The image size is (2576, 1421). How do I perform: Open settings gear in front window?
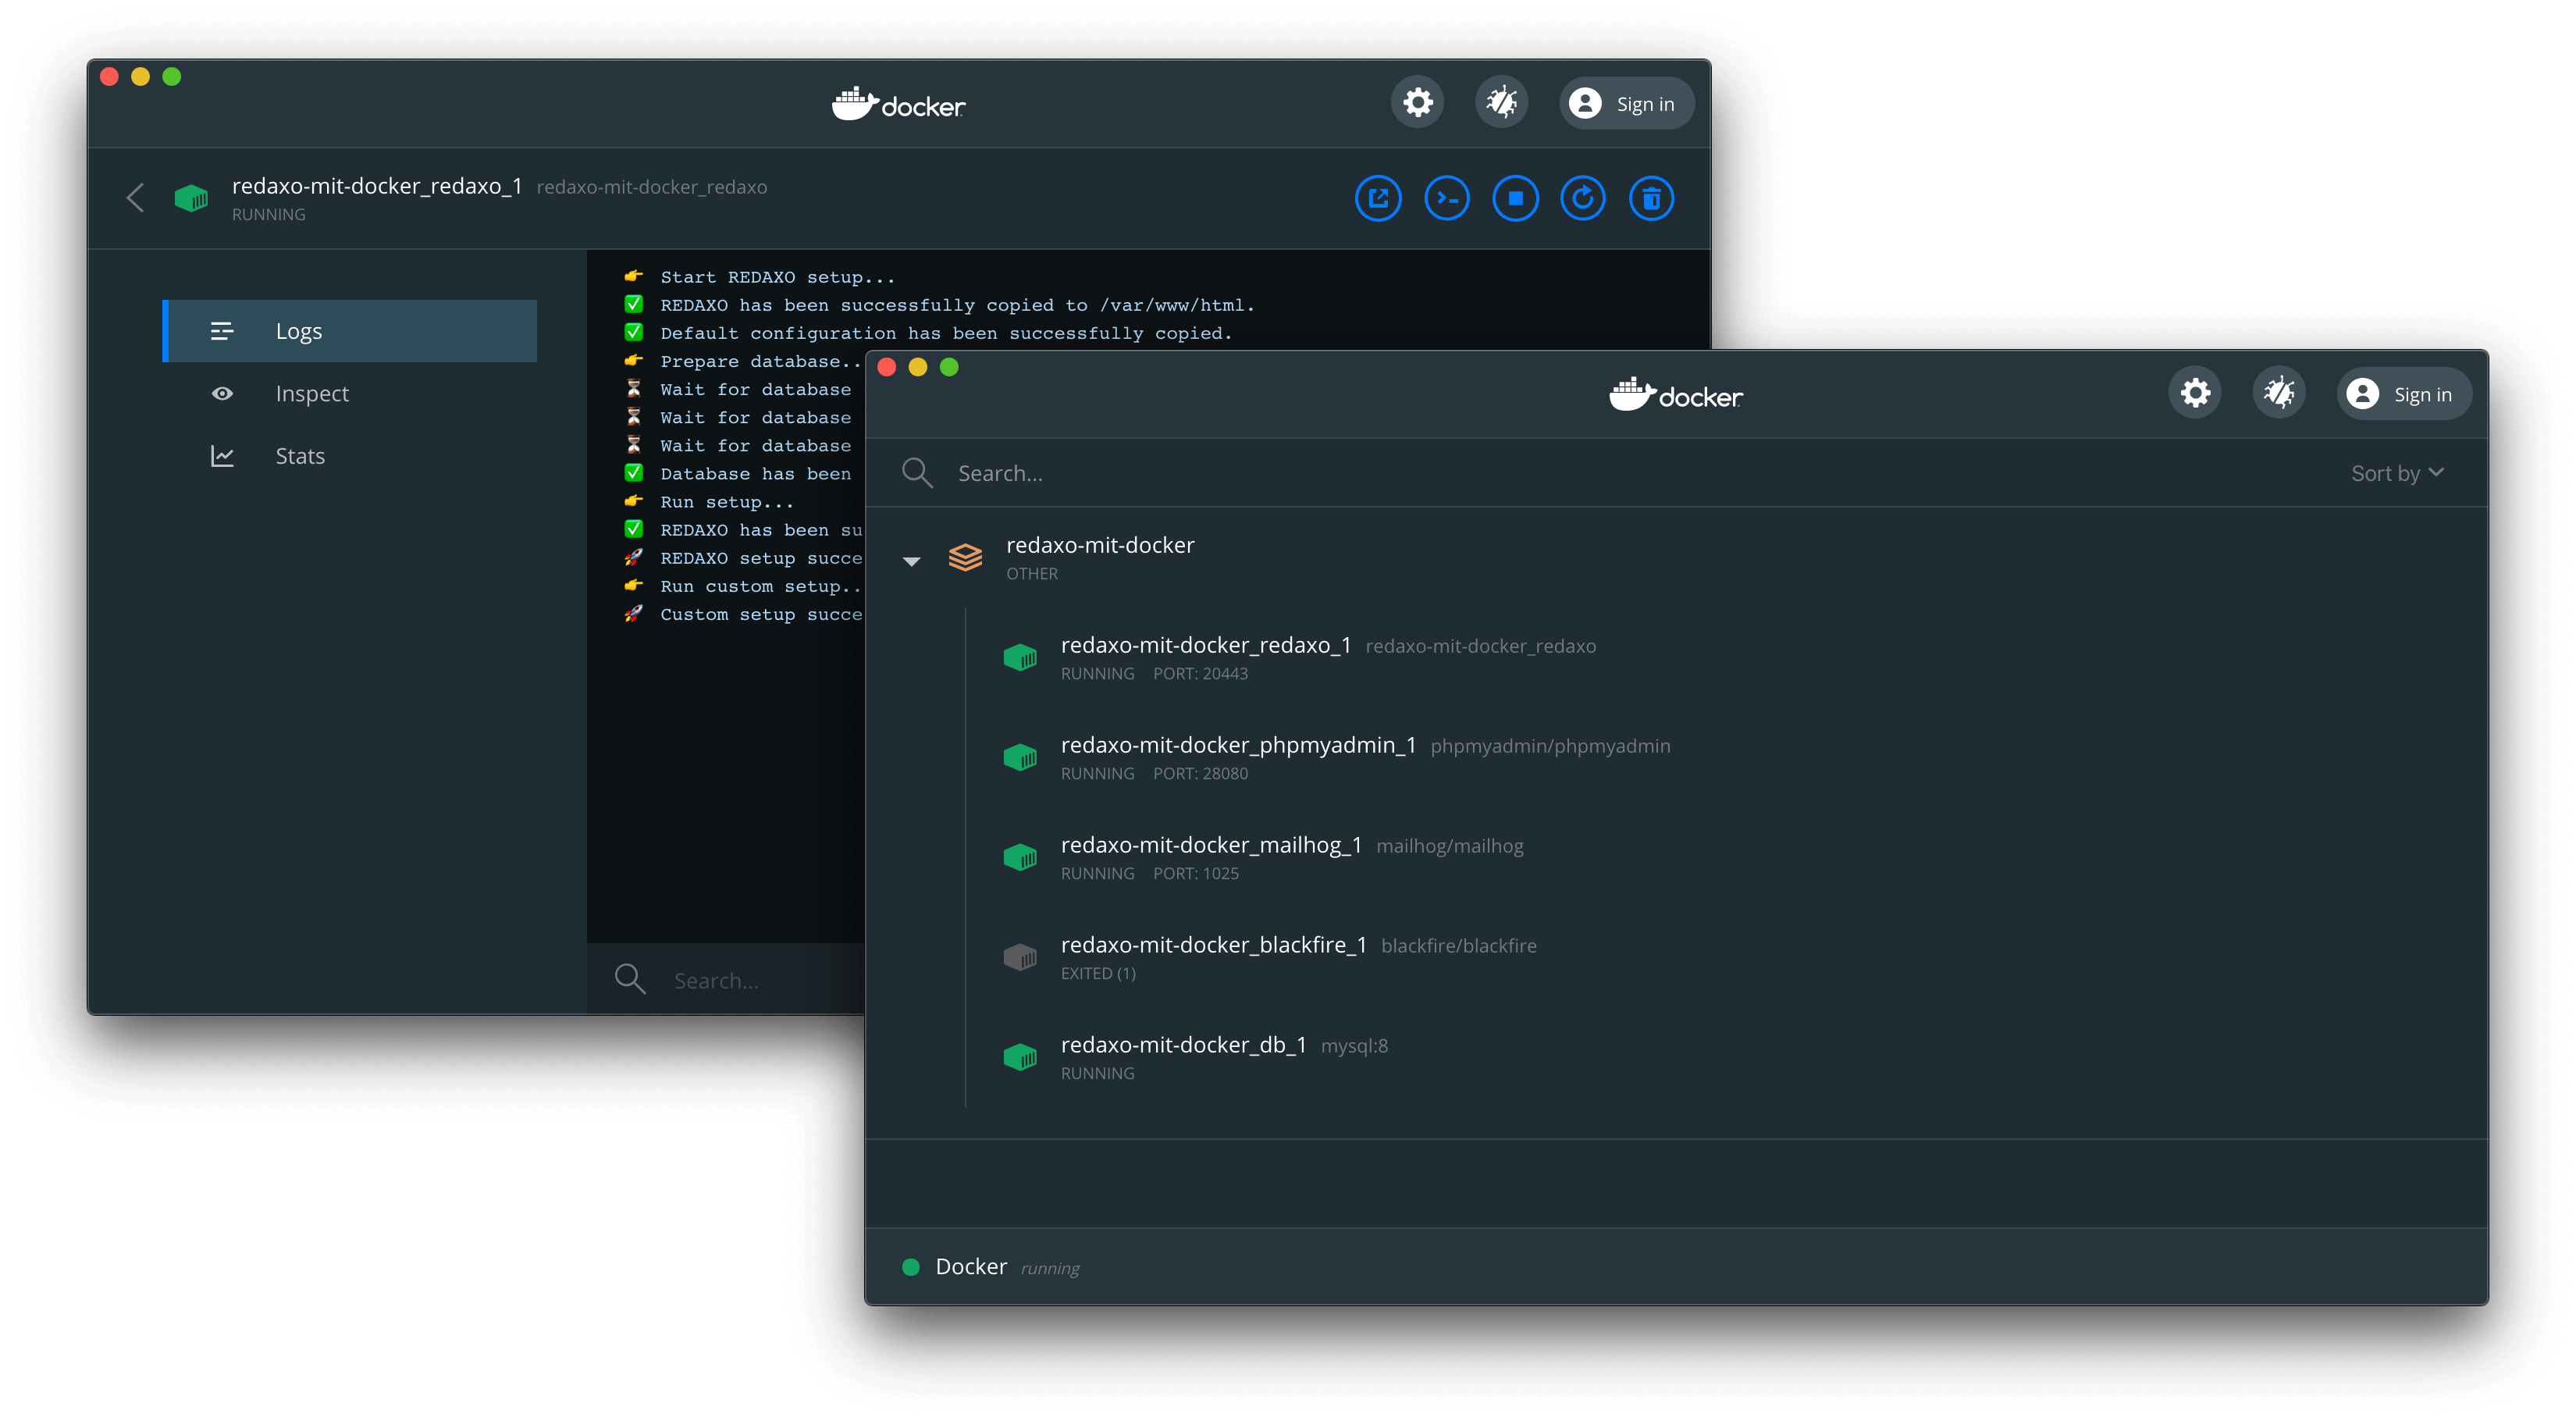pos(2195,393)
